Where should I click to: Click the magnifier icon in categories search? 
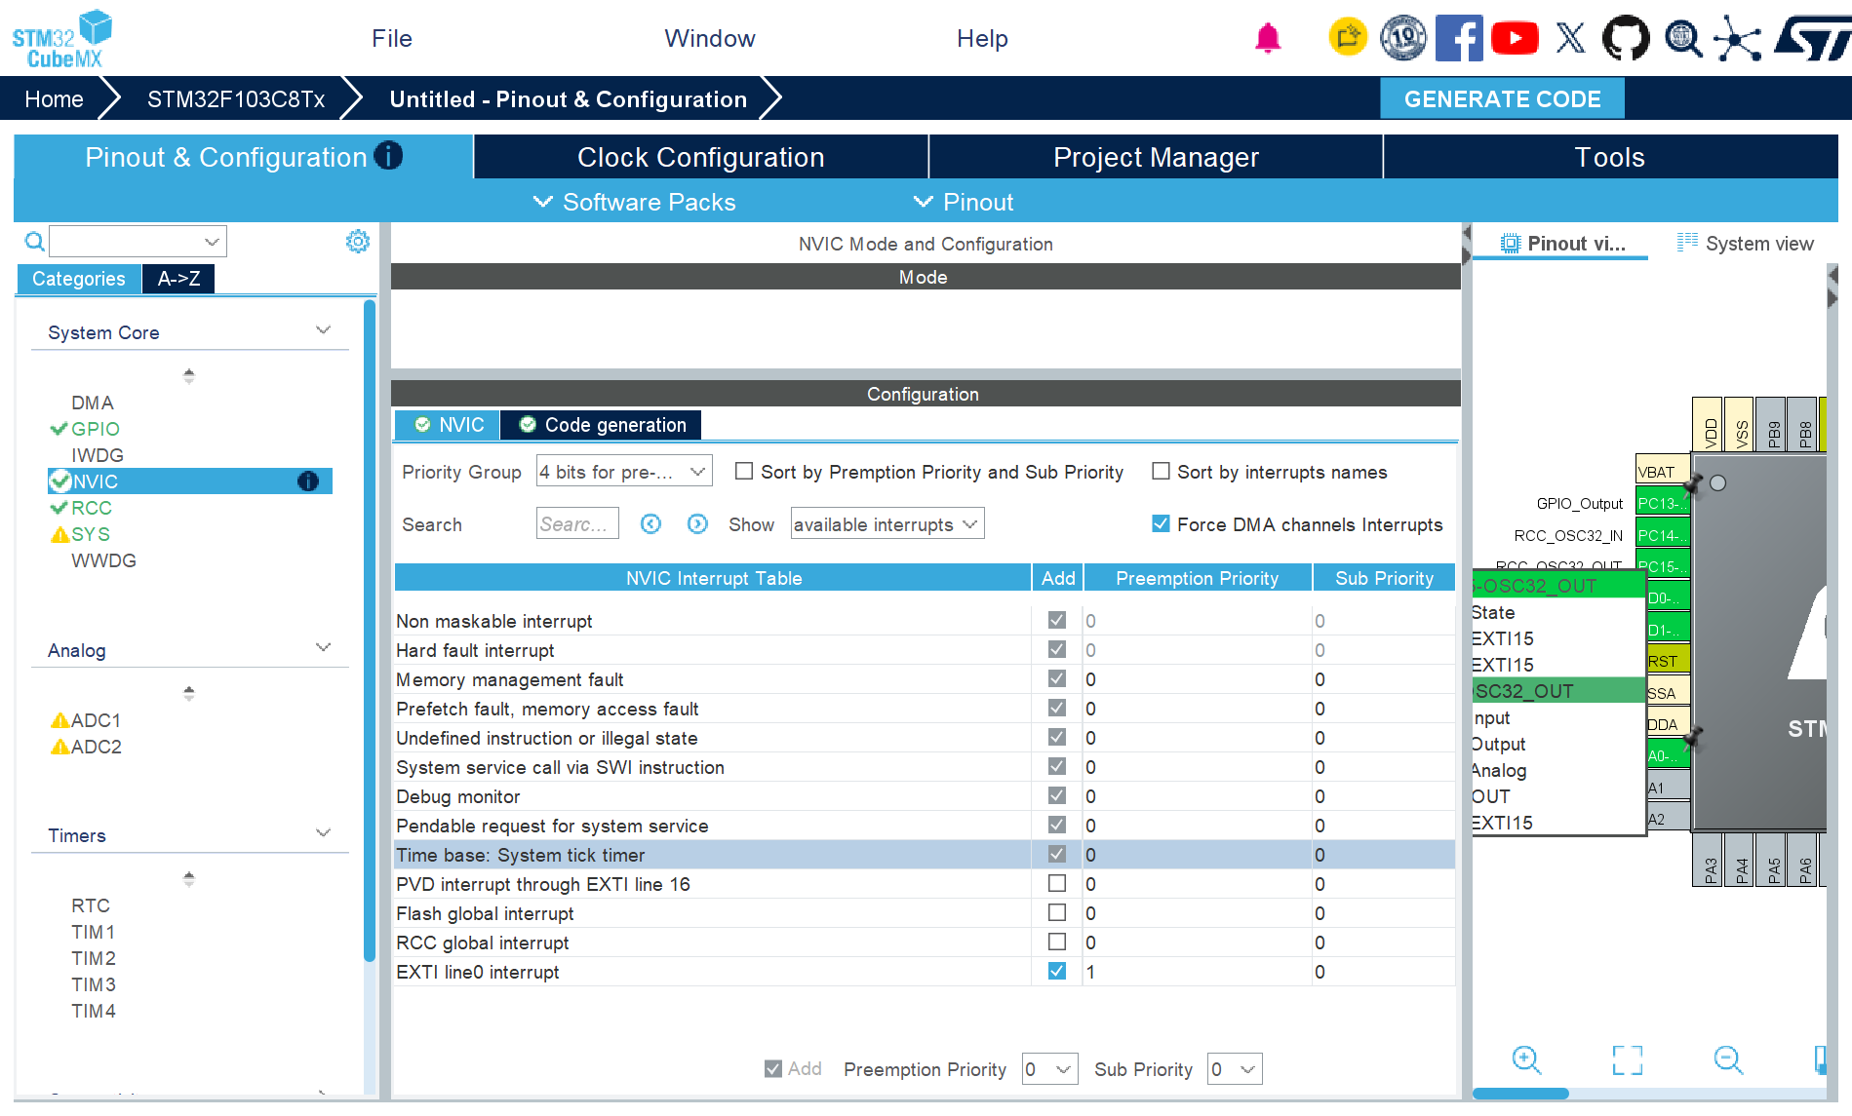click(x=34, y=241)
